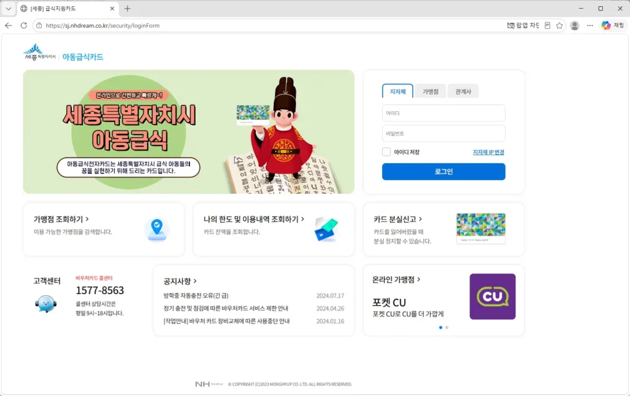Click the 세종특별자치시 logo
This screenshot has height=396, width=630.
coord(39,52)
